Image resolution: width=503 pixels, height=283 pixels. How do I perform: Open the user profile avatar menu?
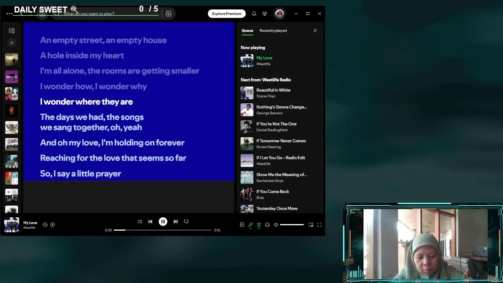279,14
